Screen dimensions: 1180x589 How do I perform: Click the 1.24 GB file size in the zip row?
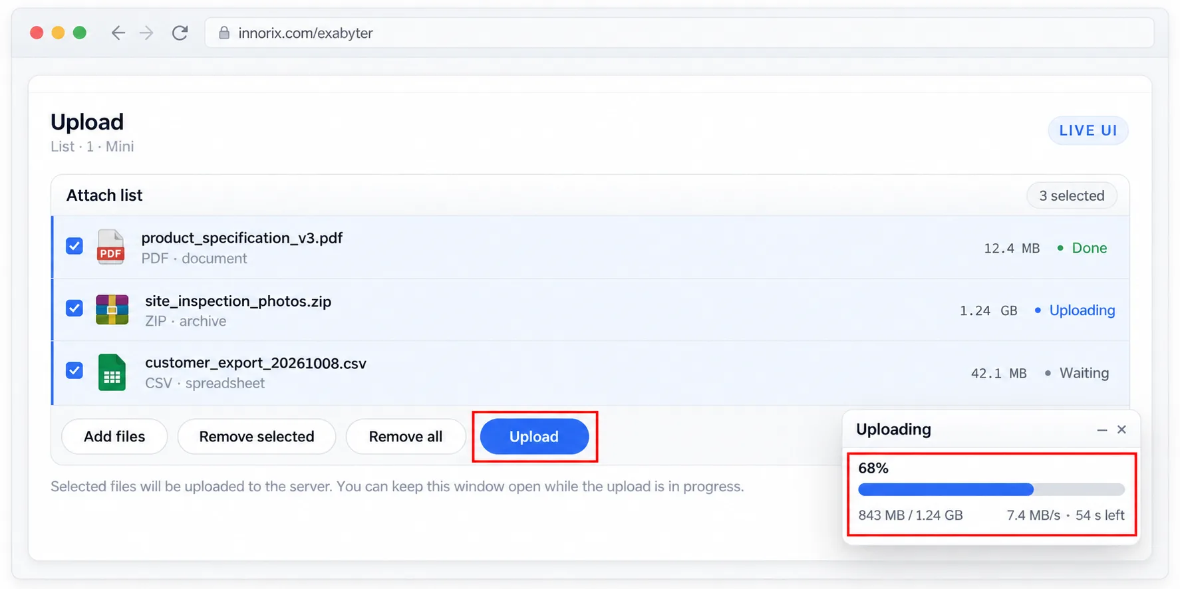(988, 311)
